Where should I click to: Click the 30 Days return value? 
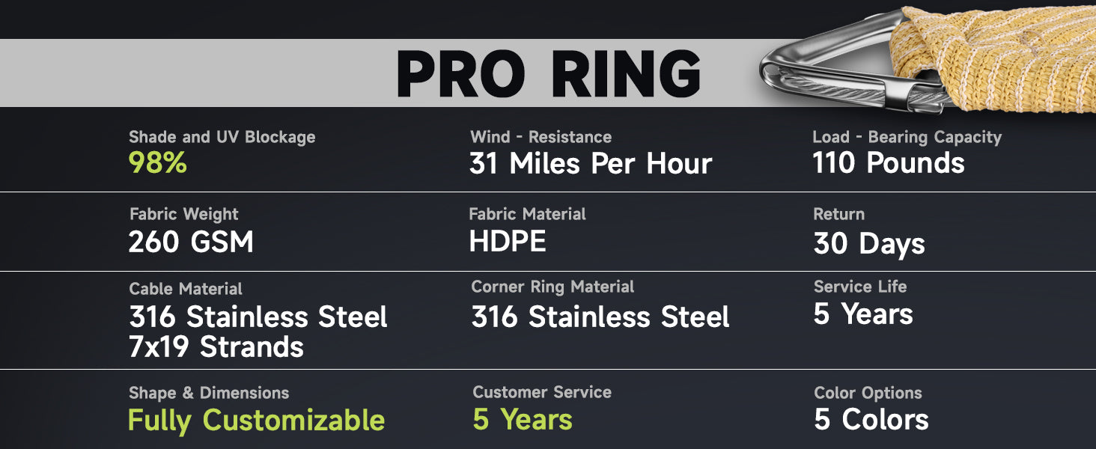[869, 244]
